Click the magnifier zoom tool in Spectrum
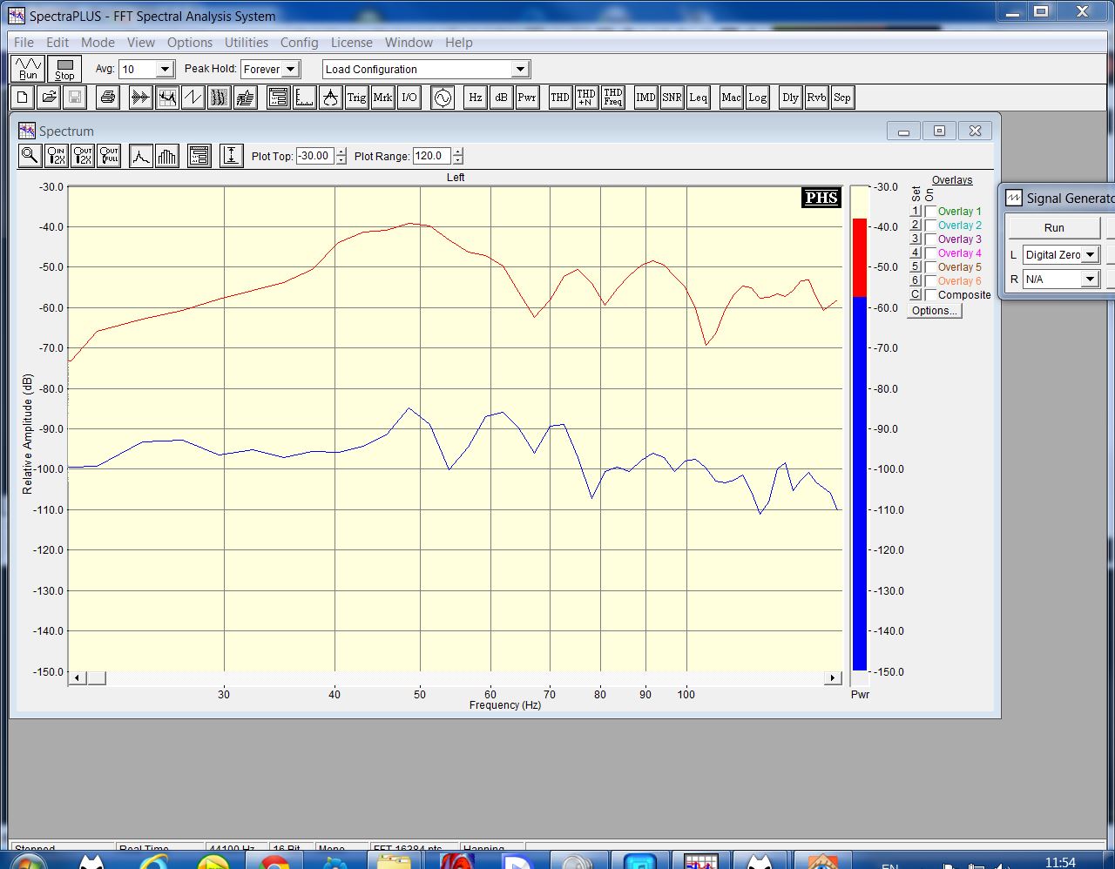 click(x=30, y=156)
